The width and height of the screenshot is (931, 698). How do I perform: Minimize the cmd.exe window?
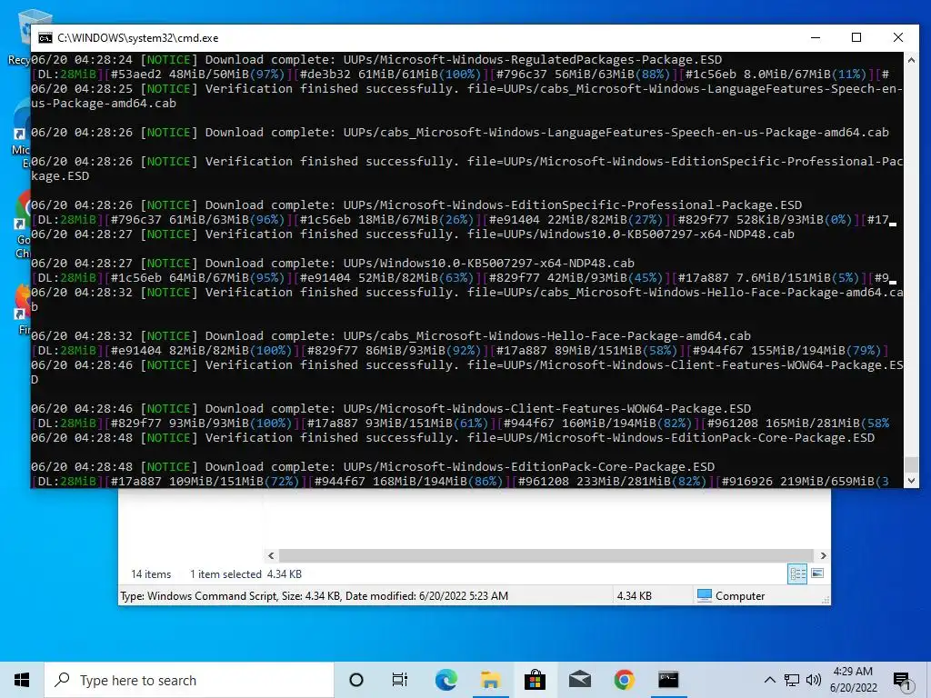click(x=816, y=37)
